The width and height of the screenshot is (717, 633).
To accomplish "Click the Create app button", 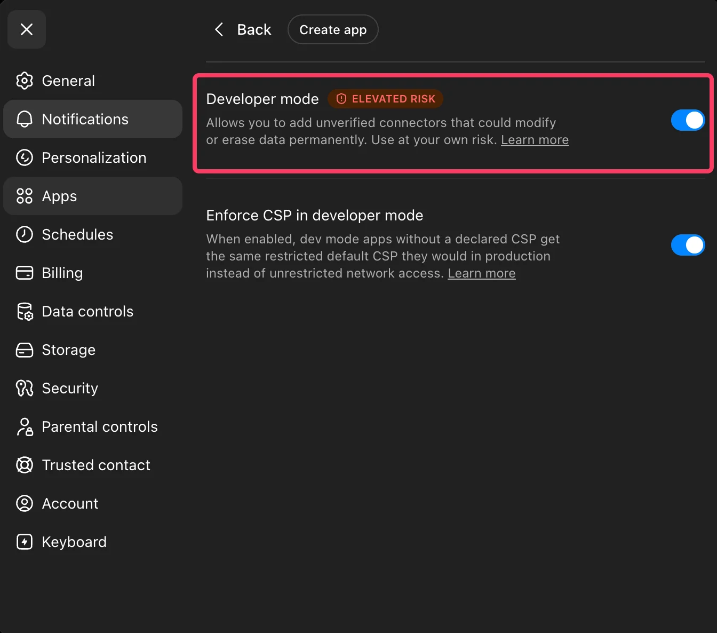I will pos(333,29).
